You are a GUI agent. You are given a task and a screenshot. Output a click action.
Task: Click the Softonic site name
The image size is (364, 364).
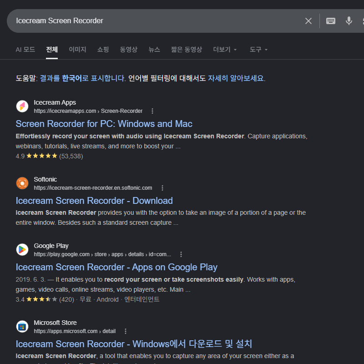[45, 179]
